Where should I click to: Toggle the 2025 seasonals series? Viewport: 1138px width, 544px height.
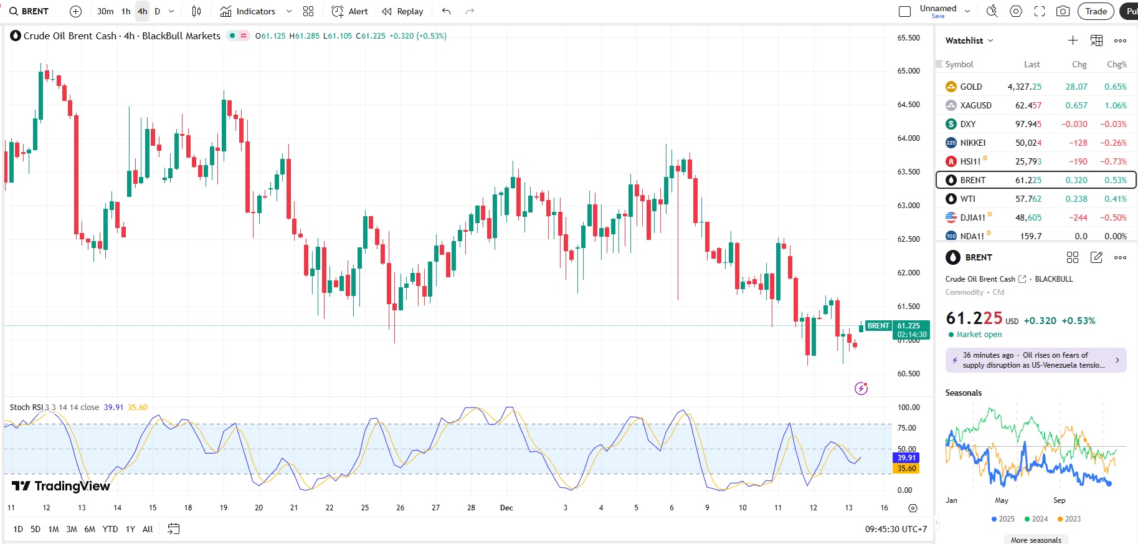pos(1003,519)
